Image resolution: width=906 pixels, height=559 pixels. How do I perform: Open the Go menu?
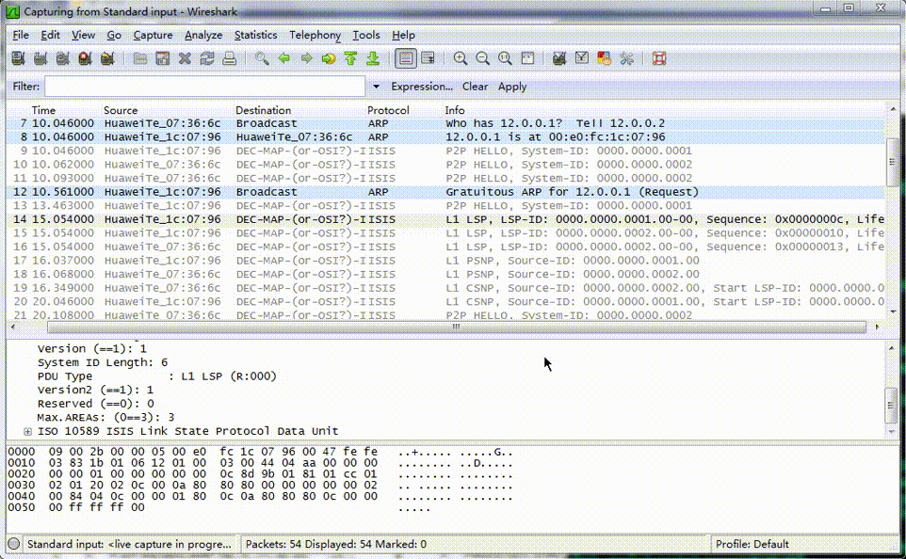tap(114, 35)
